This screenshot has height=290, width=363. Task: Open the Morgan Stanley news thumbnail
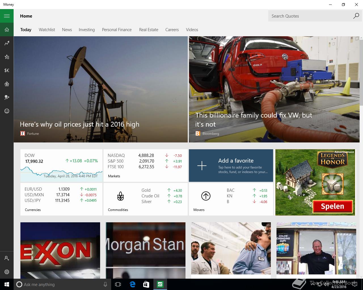145,250
